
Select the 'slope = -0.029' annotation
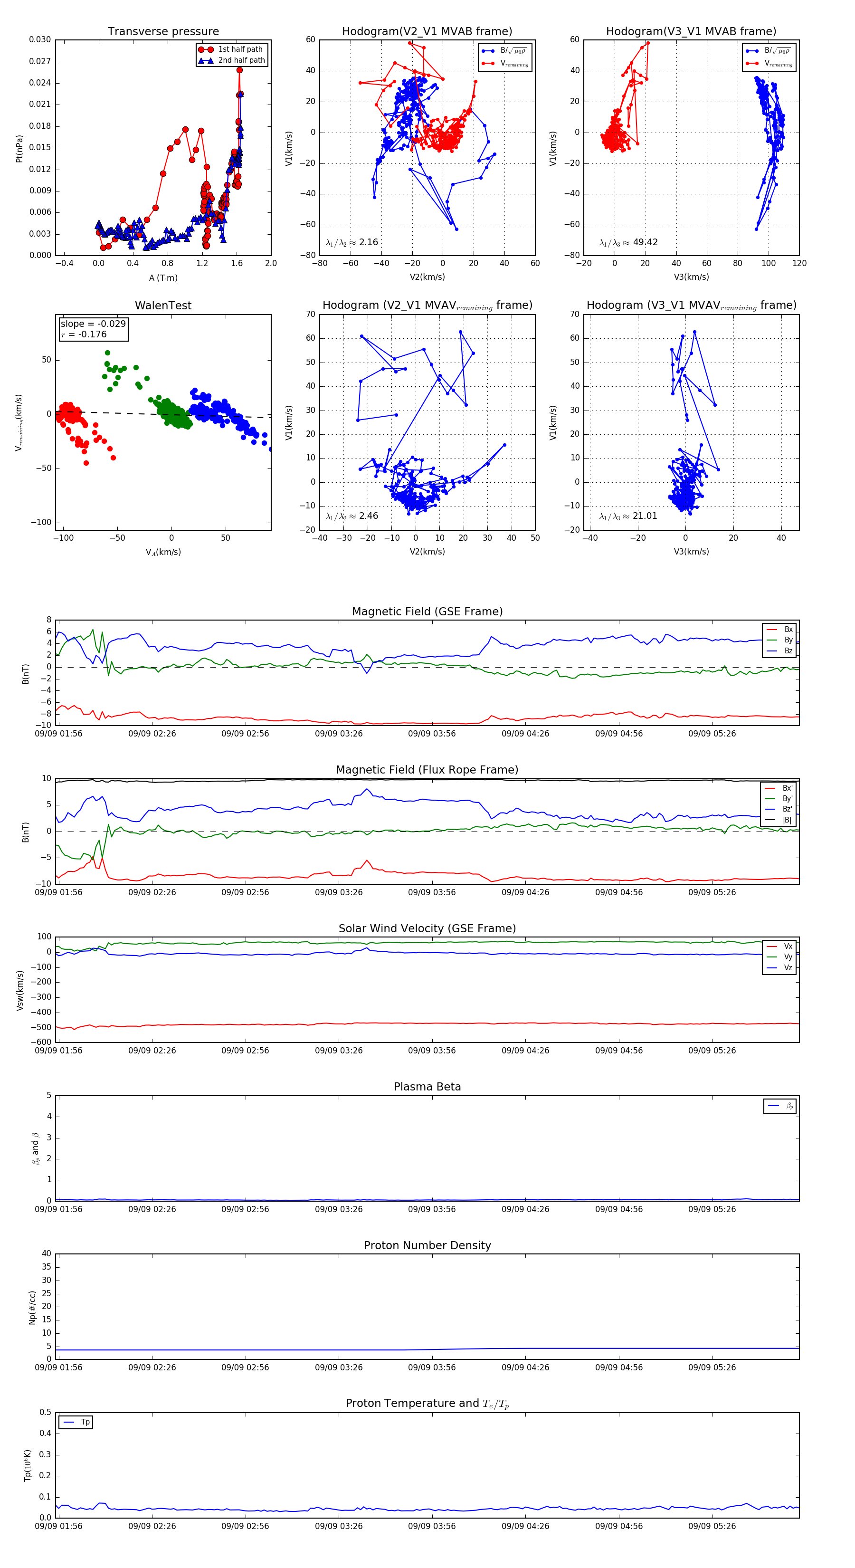click(x=93, y=324)
